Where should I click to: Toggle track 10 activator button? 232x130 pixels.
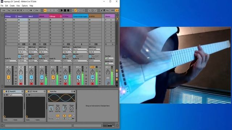click(92, 77)
